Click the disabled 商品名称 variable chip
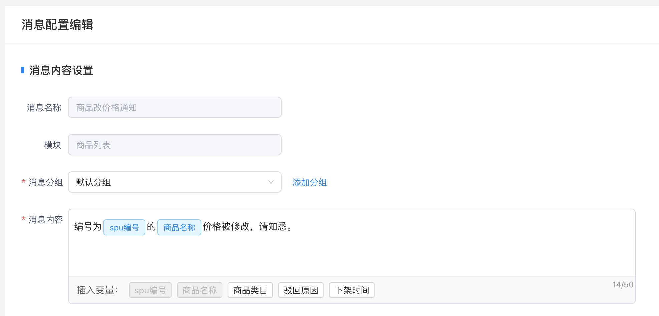Image resolution: width=659 pixels, height=316 pixels. 199,290
